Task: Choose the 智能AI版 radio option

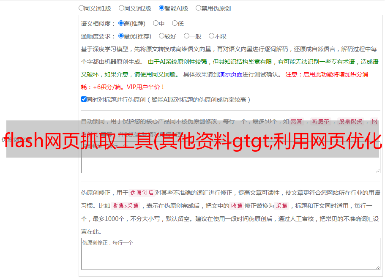Action: [x=161, y=8]
